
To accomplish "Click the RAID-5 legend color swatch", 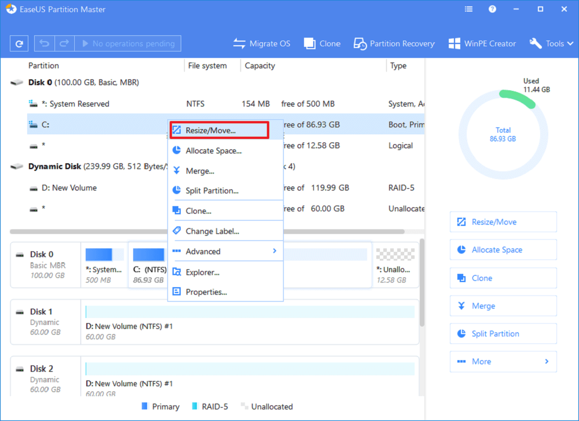I will pos(194,406).
